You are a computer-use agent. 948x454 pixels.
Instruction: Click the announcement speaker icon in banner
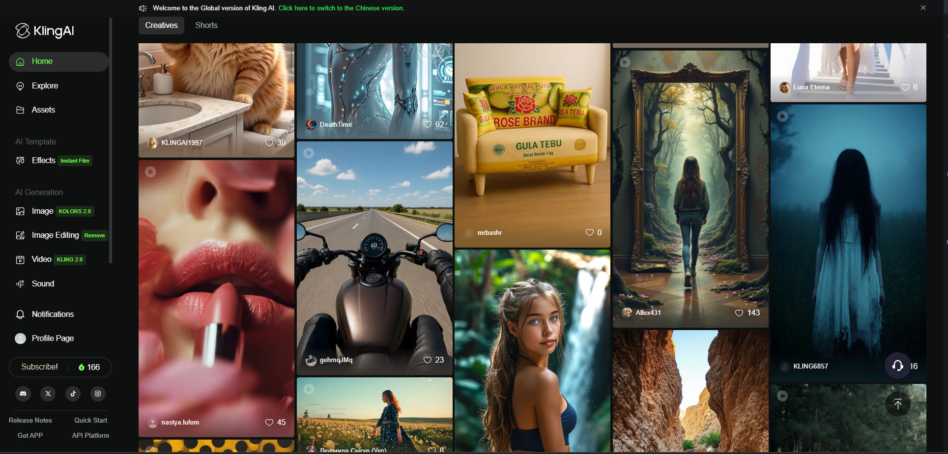click(143, 8)
